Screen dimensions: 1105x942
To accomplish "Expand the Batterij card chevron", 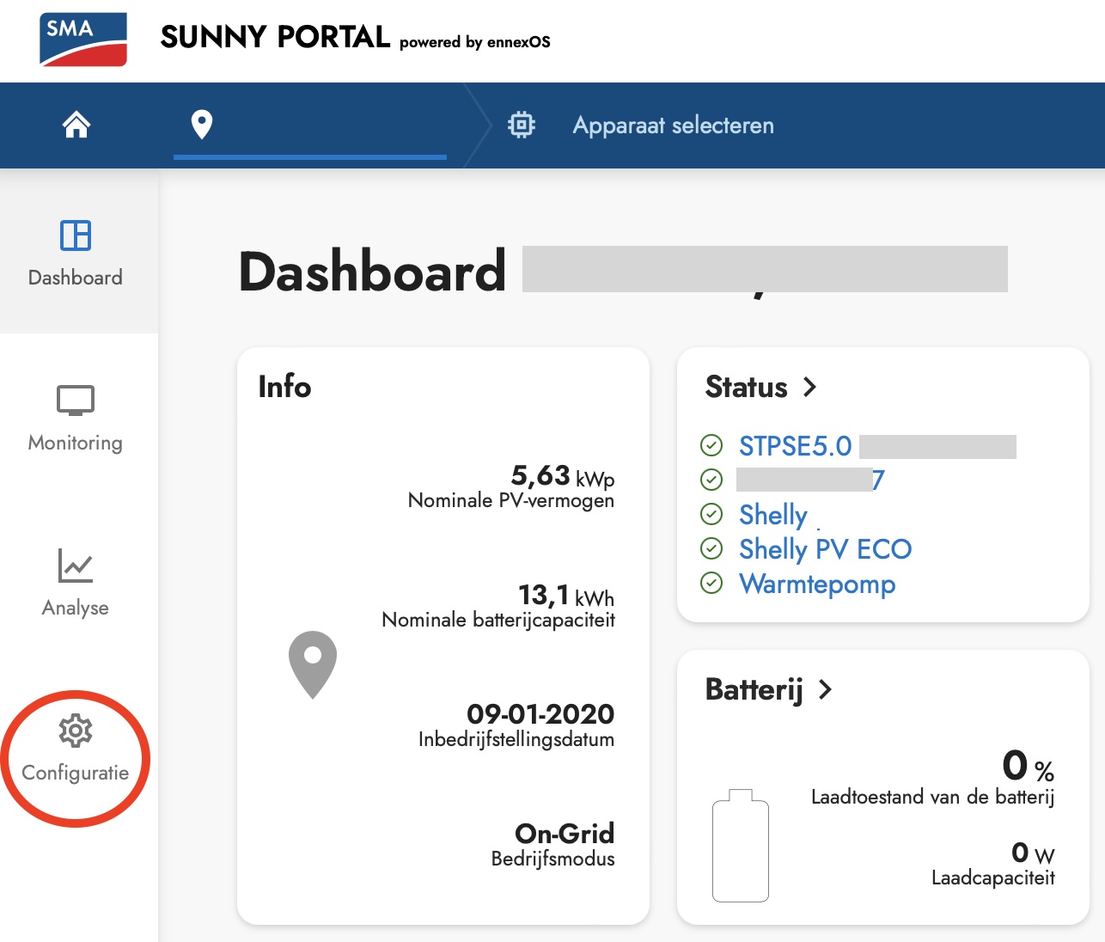I will click(x=825, y=690).
